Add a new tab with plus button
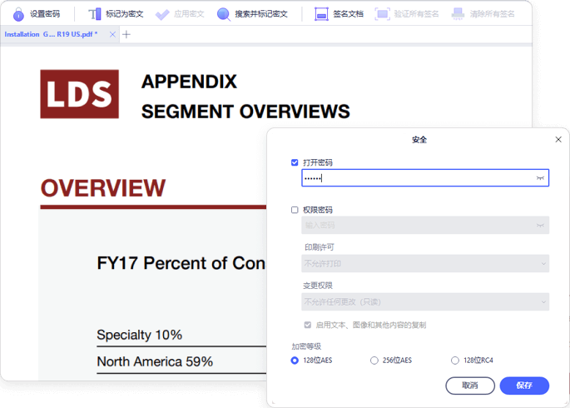Image resolution: width=570 pixels, height=408 pixels. (x=126, y=35)
